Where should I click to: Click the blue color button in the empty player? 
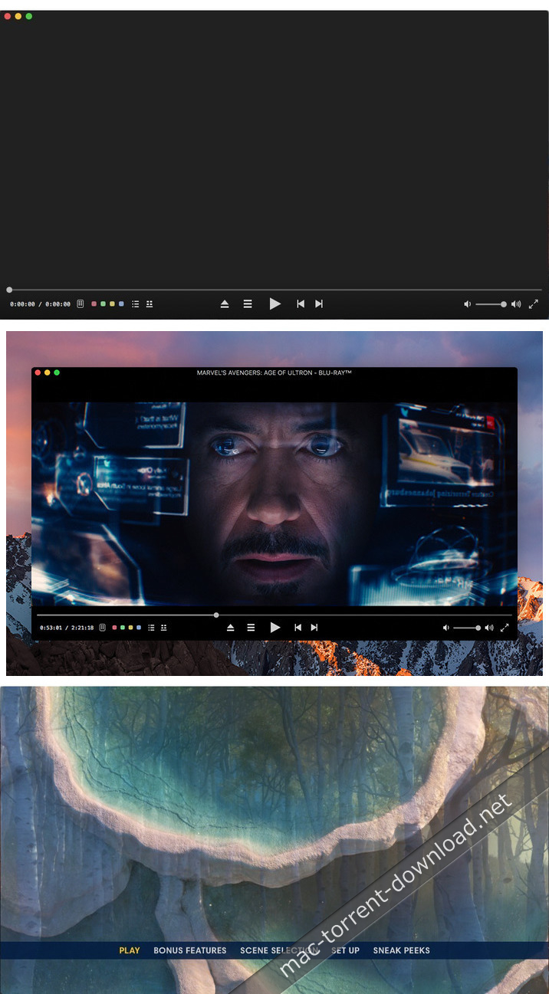(x=121, y=304)
